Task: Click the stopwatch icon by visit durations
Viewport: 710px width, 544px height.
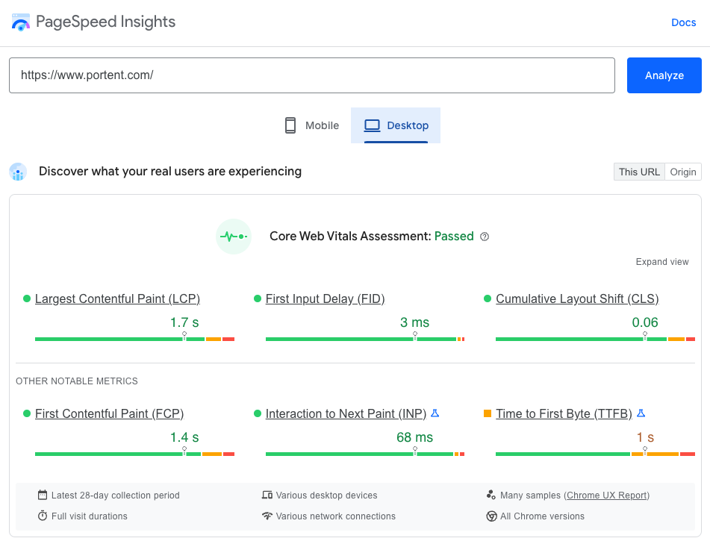Action: 43,516
